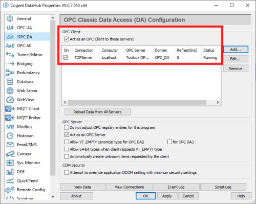Click server list scroll right arrow
256x204 pixels.
tap(218, 102)
